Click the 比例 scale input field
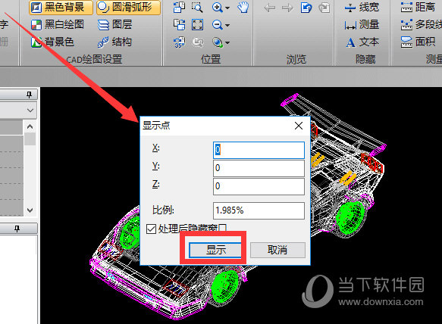 tap(259, 210)
